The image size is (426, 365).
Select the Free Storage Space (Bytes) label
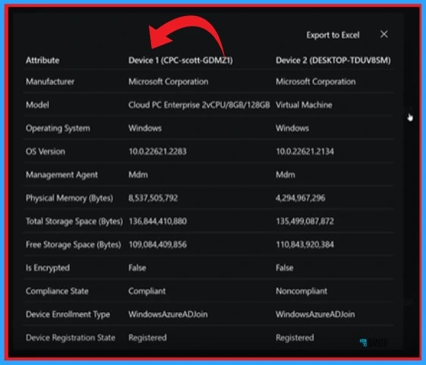click(x=74, y=244)
